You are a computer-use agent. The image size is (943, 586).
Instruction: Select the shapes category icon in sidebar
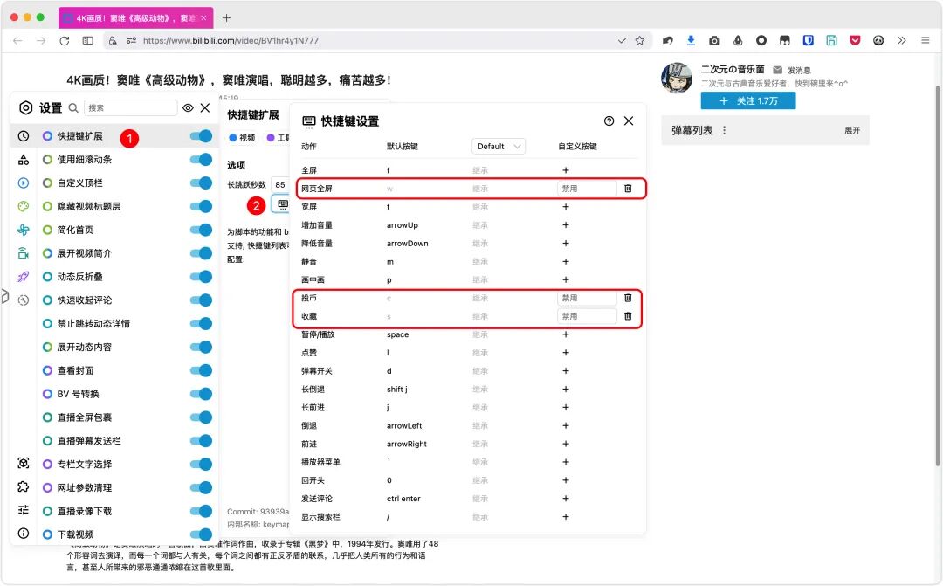[x=24, y=160]
